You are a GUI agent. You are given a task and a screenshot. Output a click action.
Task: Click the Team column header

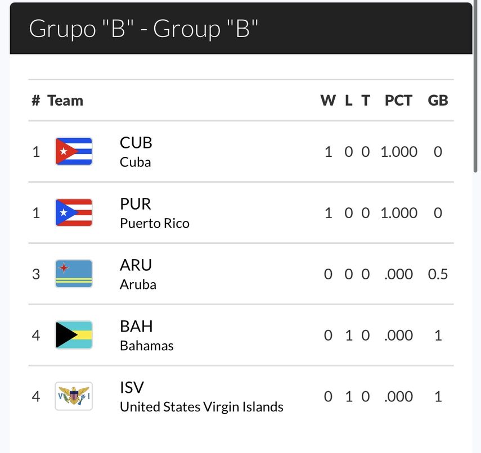[x=65, y=101]
